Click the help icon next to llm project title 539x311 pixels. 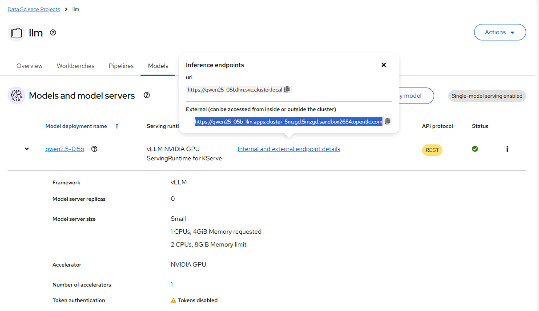pyautogui.click(x=52, y=32)
